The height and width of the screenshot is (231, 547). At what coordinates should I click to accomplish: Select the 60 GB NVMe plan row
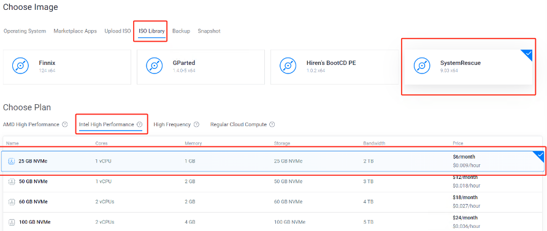(x=272, y=202)
